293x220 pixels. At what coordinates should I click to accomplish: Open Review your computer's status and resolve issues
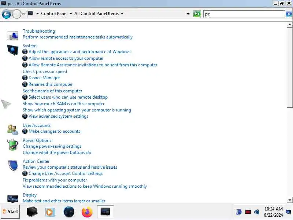(x=70, y=167)
